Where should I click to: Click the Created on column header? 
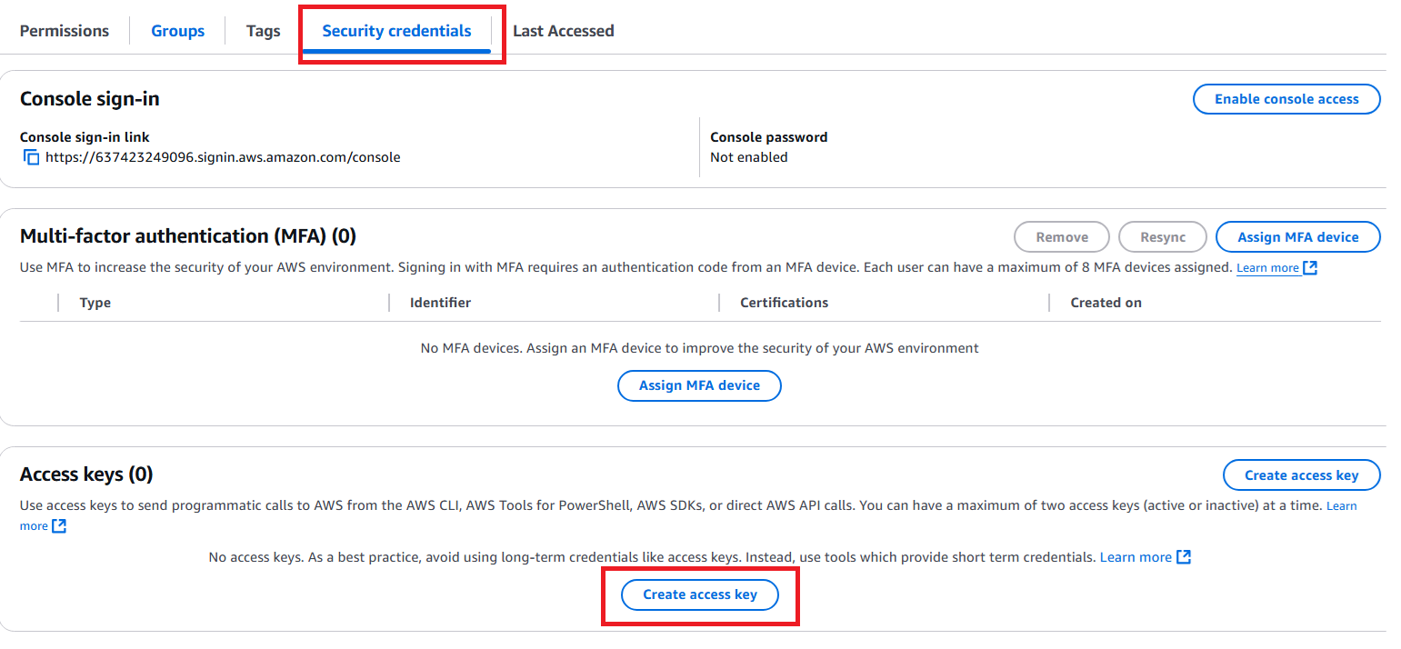pos(1106,303)
